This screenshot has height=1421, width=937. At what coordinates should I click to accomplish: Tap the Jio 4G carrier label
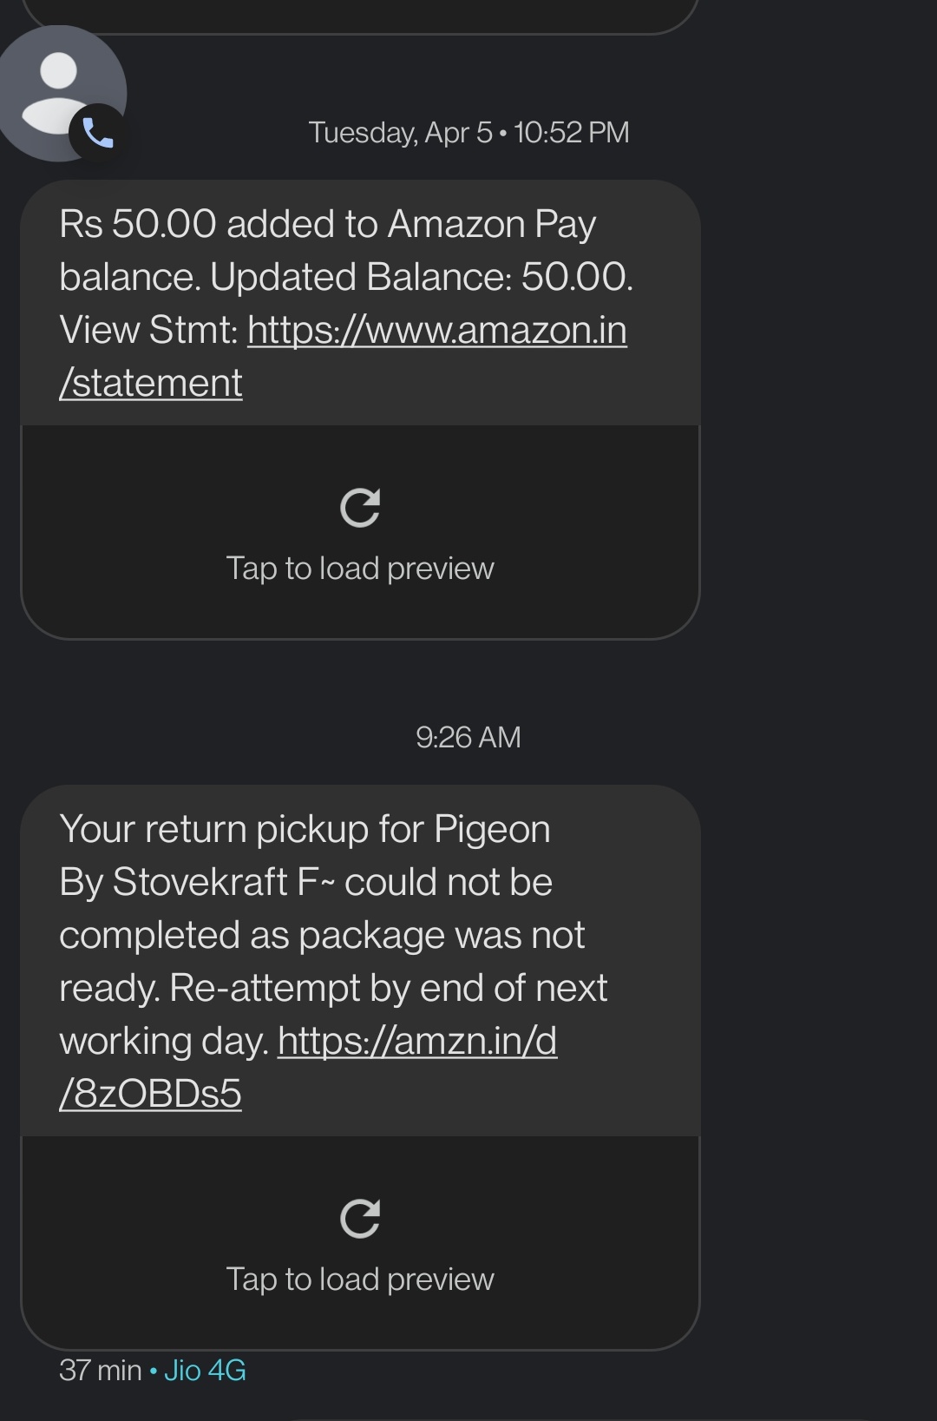[x=205, y=1371]
